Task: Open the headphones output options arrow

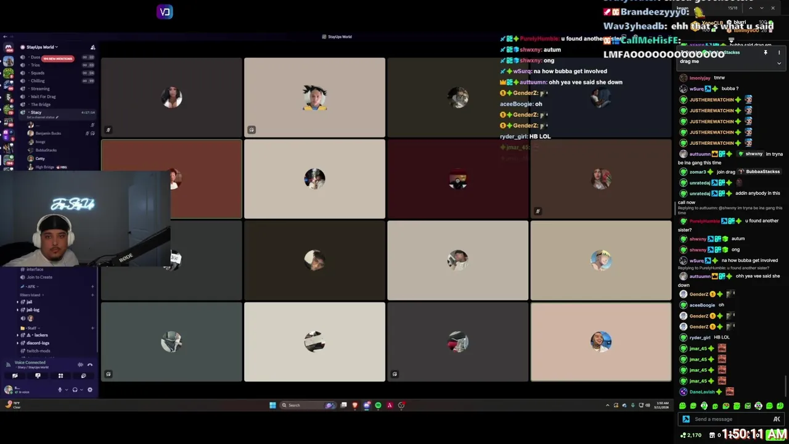Action: click(81, 390)
